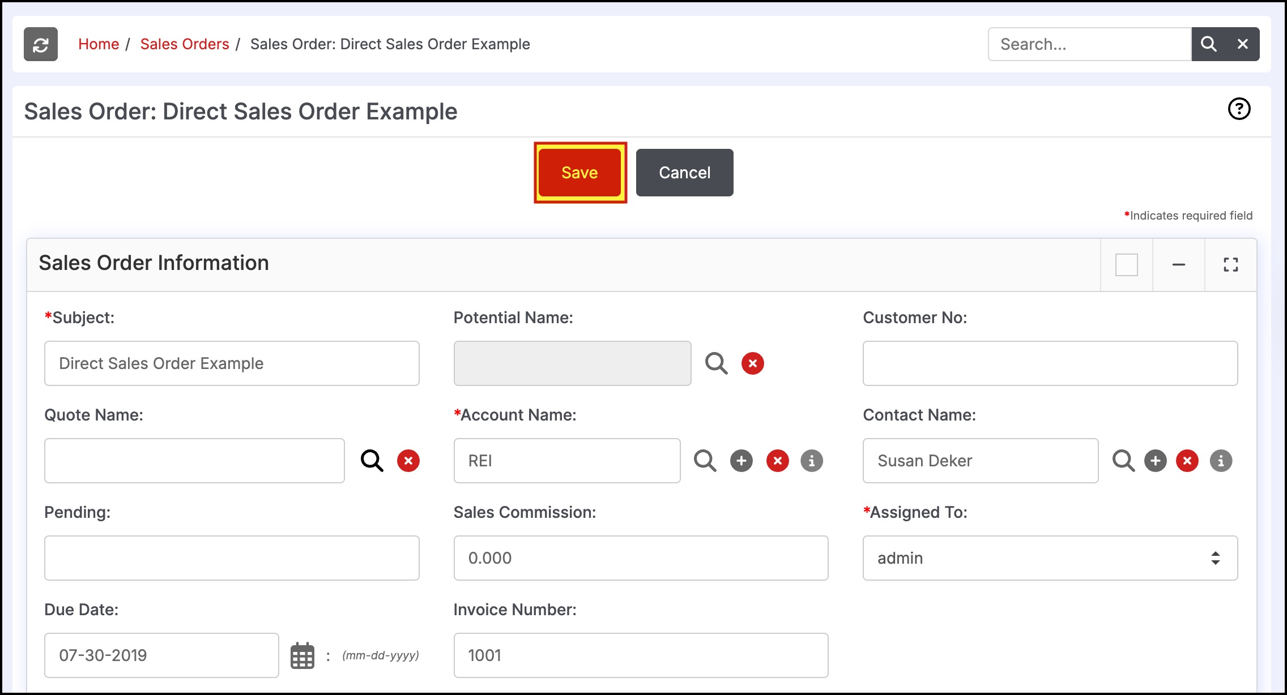This screenshot has height=695, width=1287.
Task: Click the Save button
Action: point(579,173)
